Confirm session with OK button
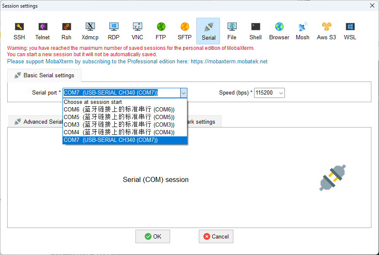The image size is (379, 255). point(153,236)
